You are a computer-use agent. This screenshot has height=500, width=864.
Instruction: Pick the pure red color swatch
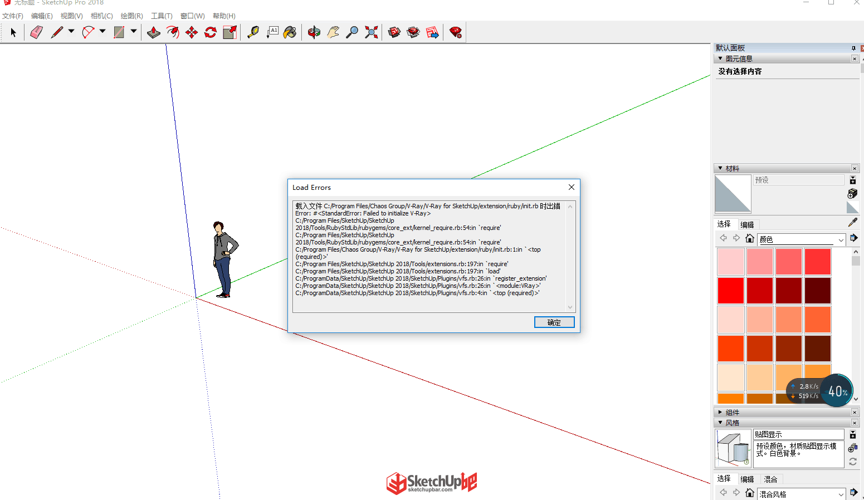pos(731,291)
